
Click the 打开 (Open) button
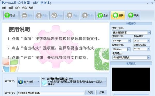[x=102, y=93]
